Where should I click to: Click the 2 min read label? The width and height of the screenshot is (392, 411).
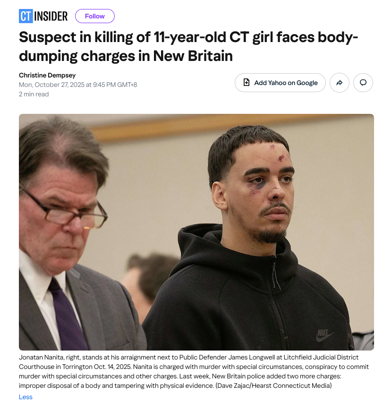(34, 94)
